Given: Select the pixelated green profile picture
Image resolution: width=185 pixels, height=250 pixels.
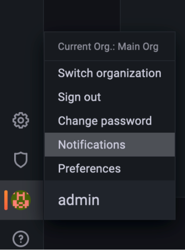Looking at the screenshot, I should pyautogui.click(x=21, y=200).
